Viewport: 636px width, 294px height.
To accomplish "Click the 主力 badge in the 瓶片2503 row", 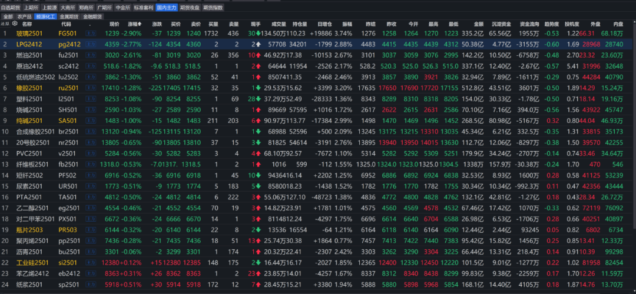I will (x=90, y=230).
